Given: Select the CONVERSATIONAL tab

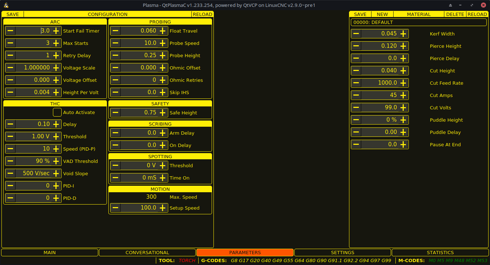Looking at the screenshot, I should tap(147, 252).
